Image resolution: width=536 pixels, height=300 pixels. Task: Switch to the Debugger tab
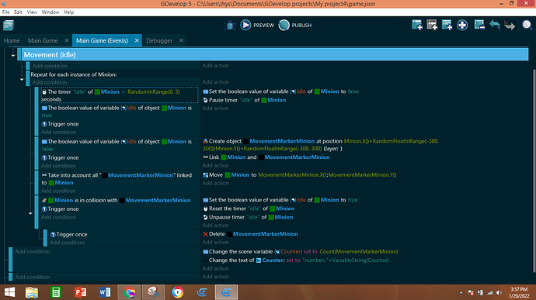point(159,40)
